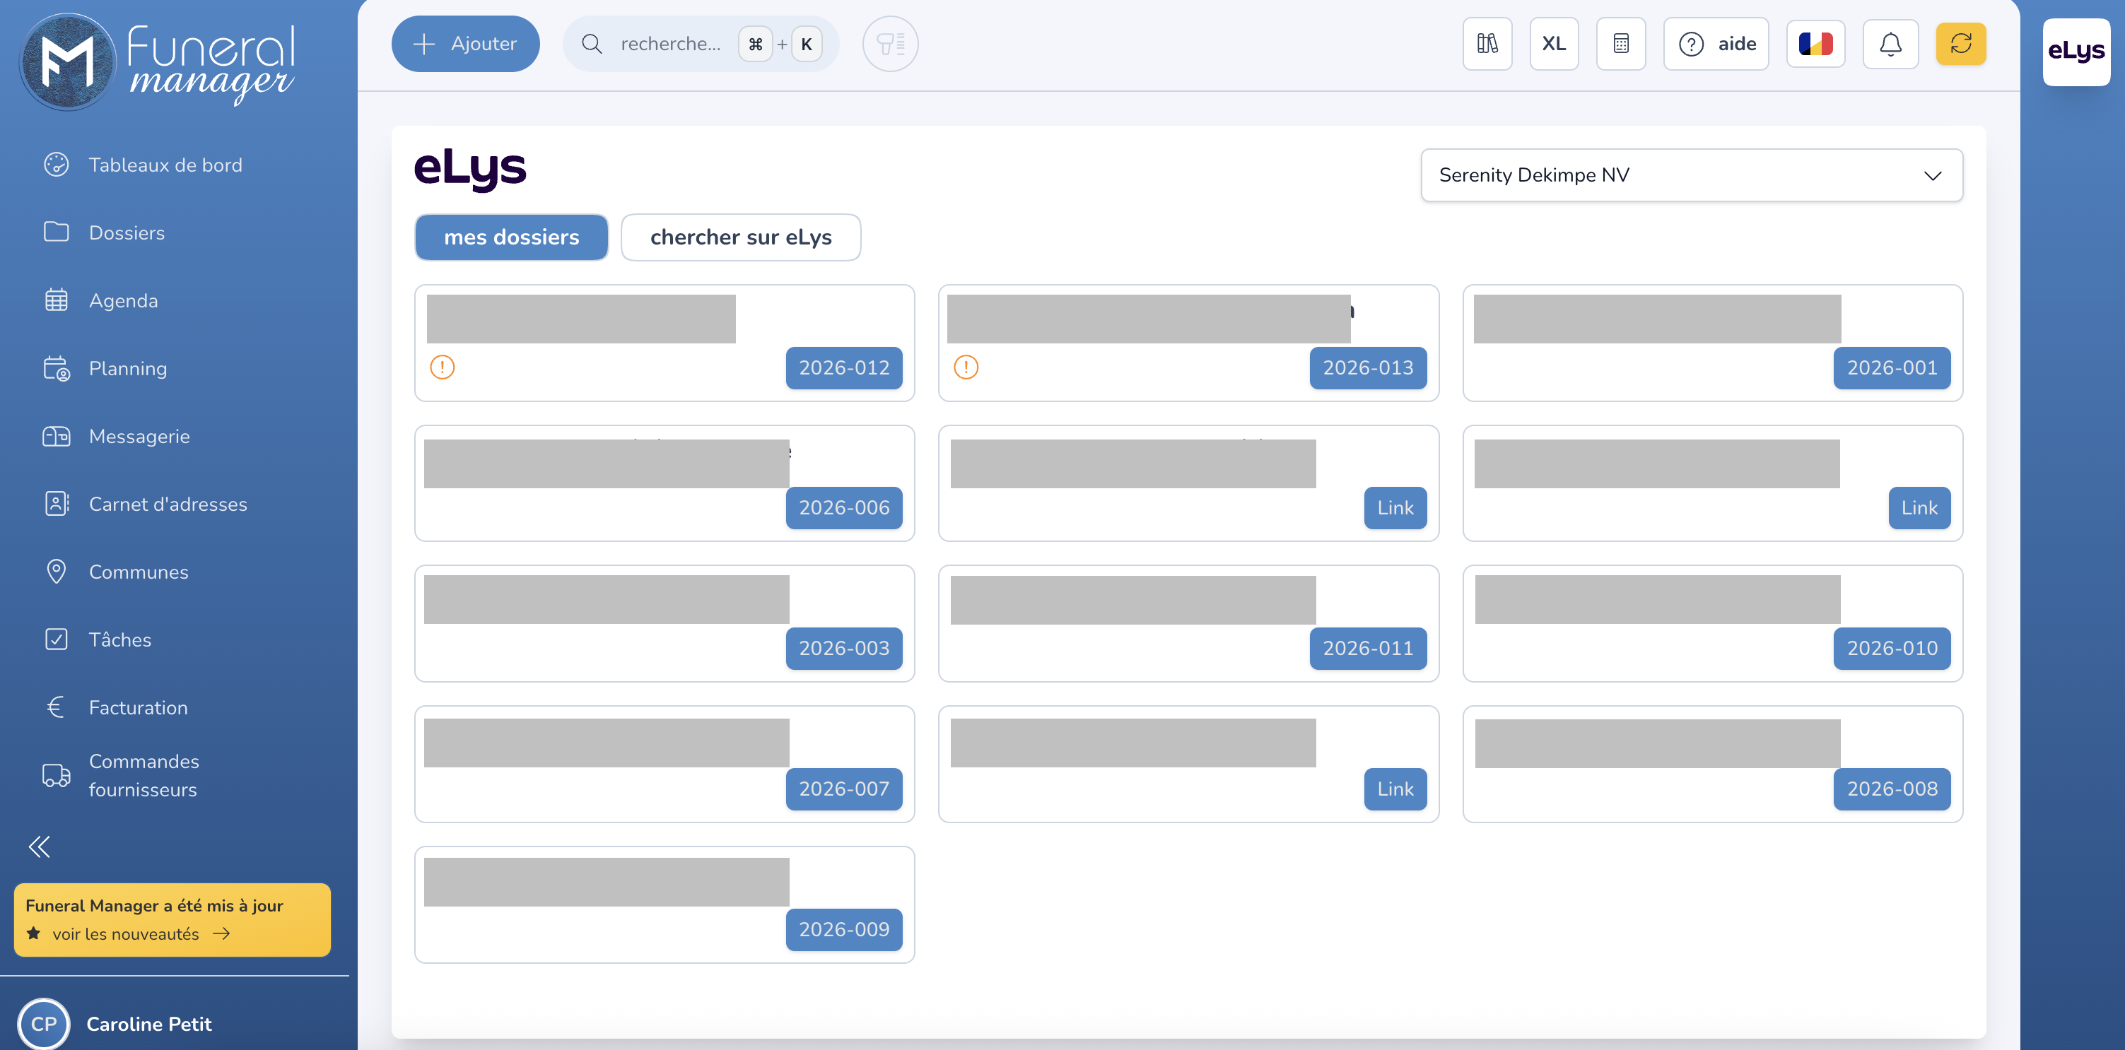Click the warning icon on dossier 2026-013

(966, 366)
